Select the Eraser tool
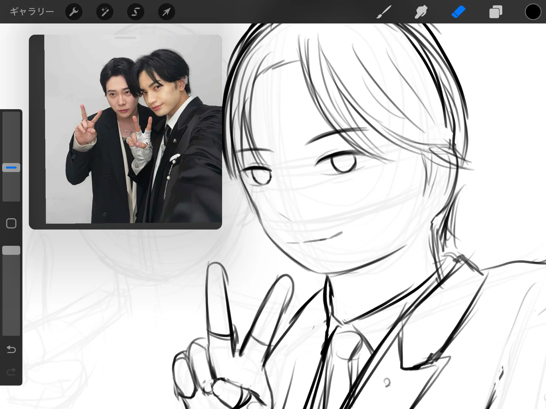546x409 pixels. pyautogui.click(x=459, y=12)
